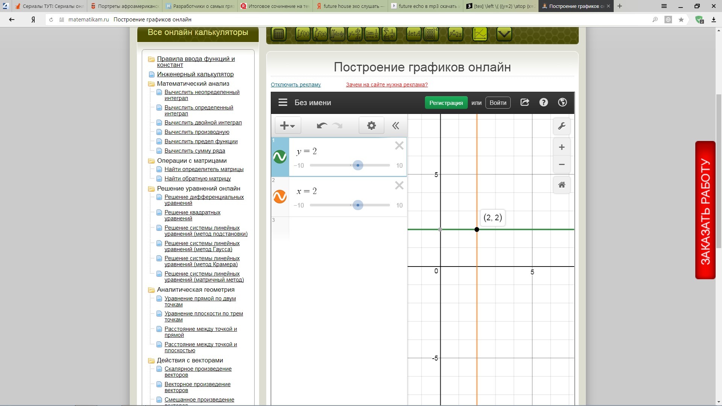Toggle visibility of the x=2 graph

pos(280,196)
